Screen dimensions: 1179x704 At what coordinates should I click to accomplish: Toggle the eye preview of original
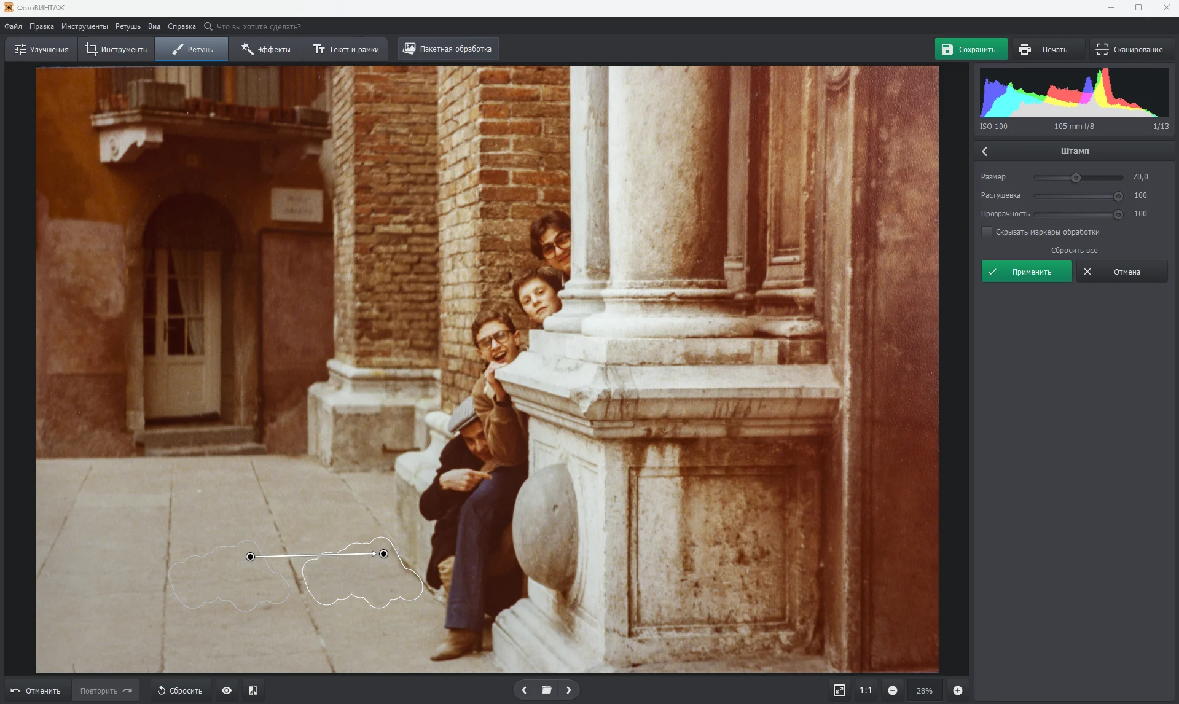tap(227, 690)
